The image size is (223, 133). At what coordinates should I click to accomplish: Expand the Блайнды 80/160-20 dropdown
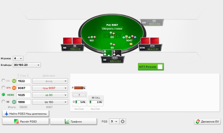click(27, 65)
